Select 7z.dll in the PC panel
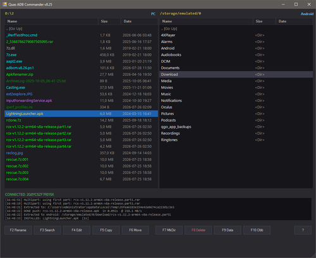 point(81,48)
